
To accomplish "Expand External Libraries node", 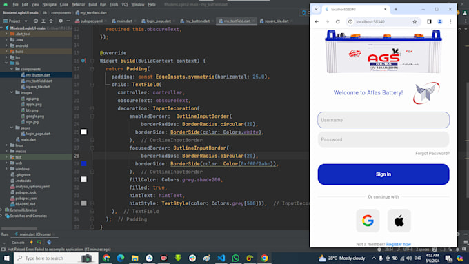I will 1,210.
